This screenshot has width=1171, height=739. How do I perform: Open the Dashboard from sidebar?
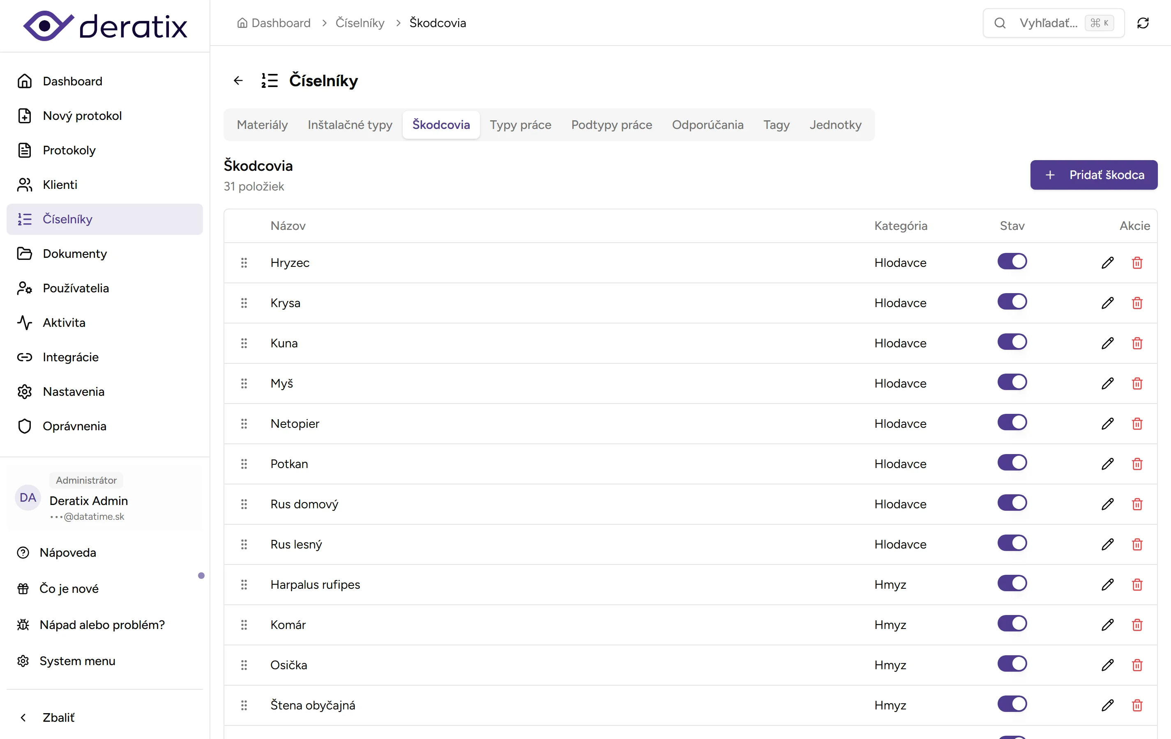pyautogui.click(x=72, y=80)
